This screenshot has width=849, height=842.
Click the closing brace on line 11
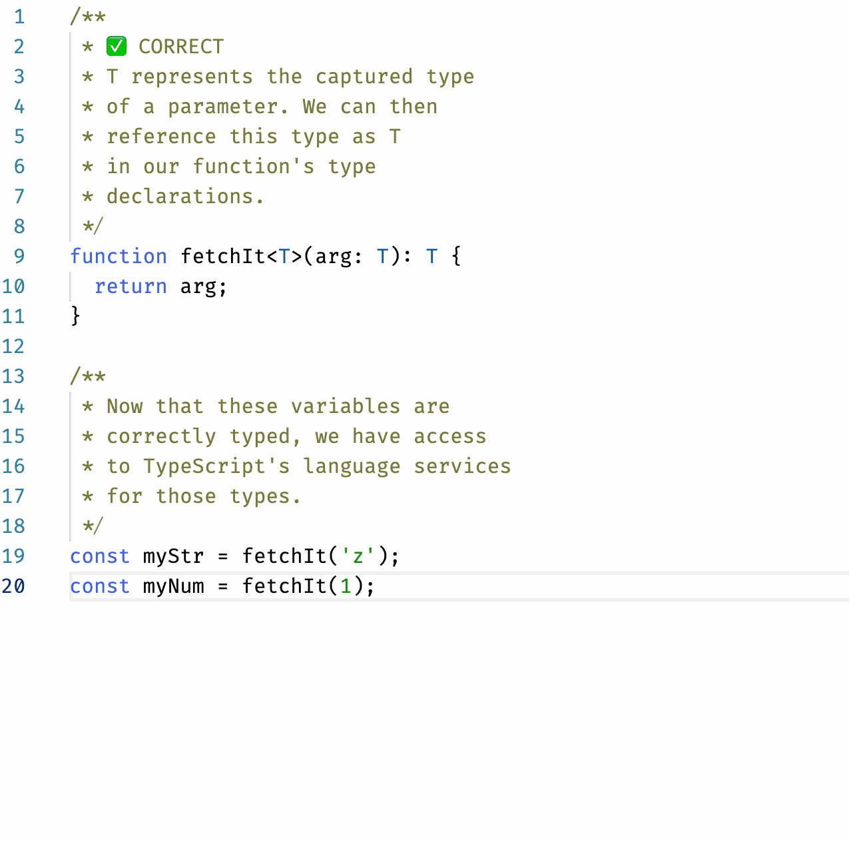[75, 316]
